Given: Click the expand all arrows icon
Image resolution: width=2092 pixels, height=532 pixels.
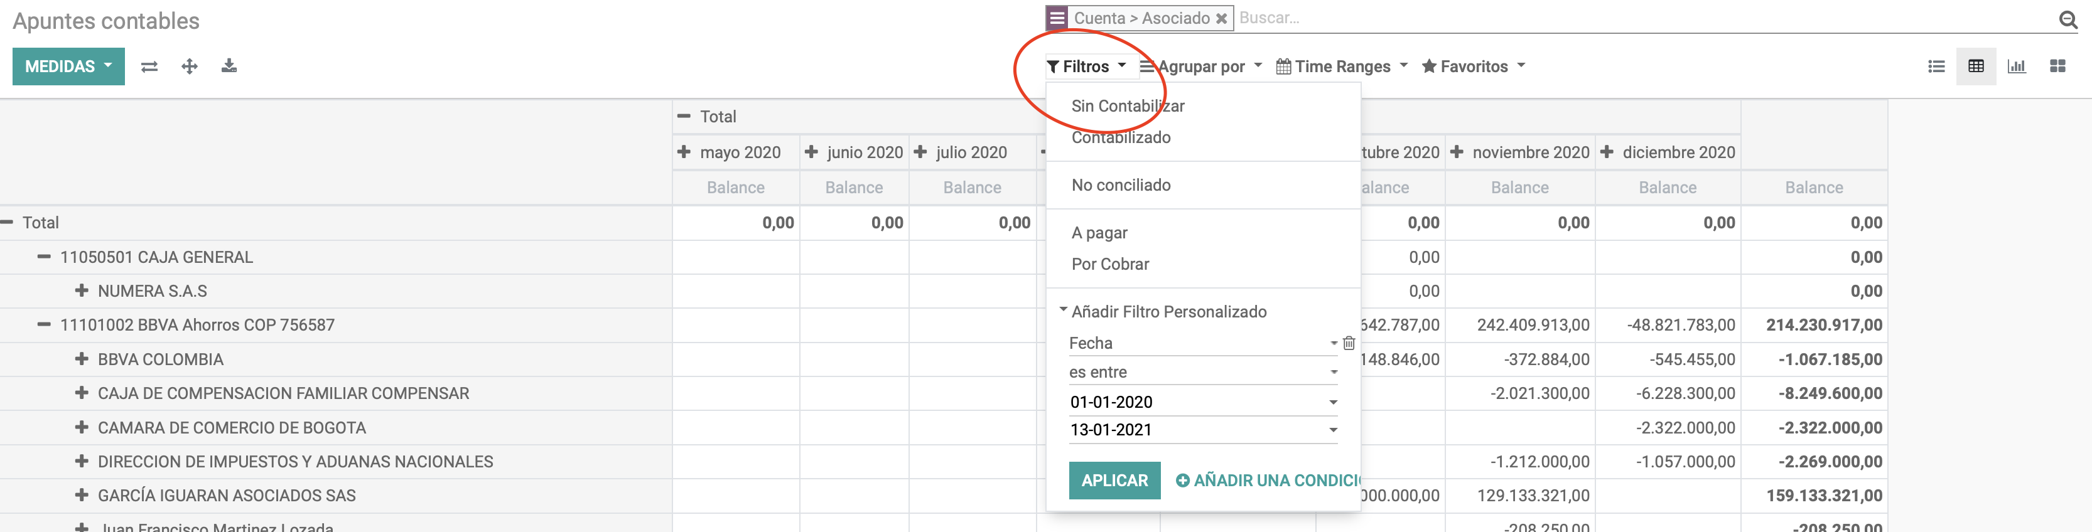Looking at the screenshot, I should pyautogui.click(x=189, y=66).
